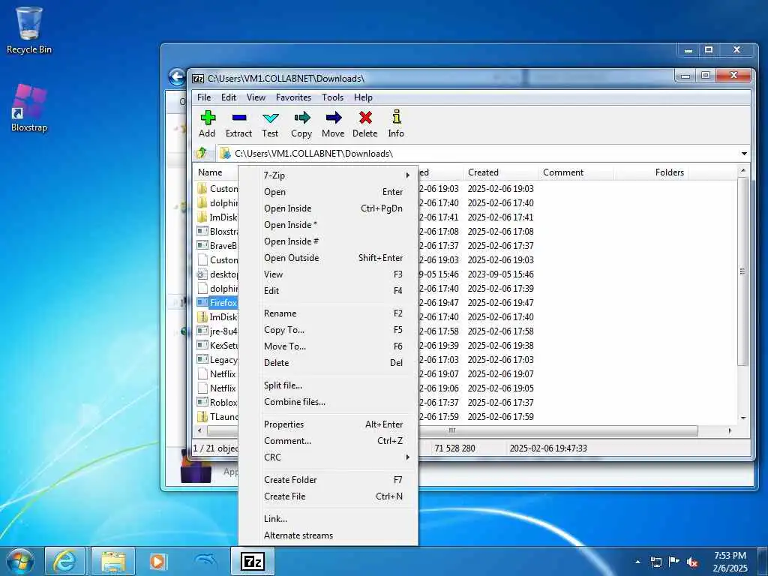Open the Help menu
Screen dimensions: 768x576
coord(364,97)
